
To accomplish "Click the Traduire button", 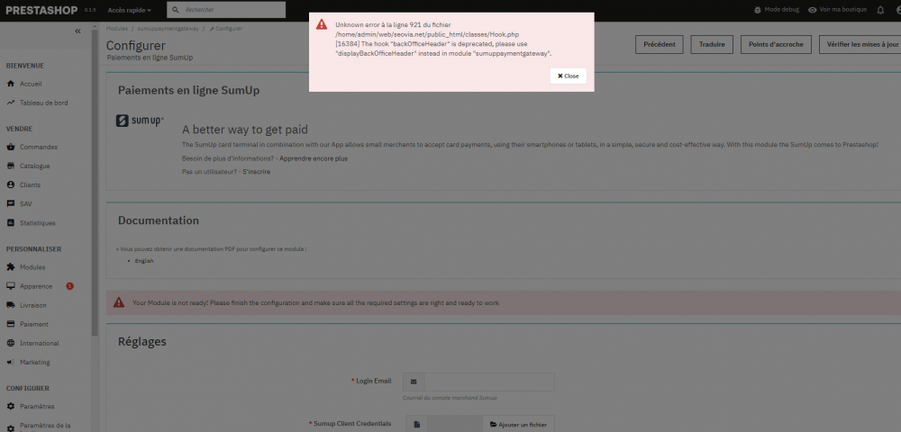I will point(712,44).
